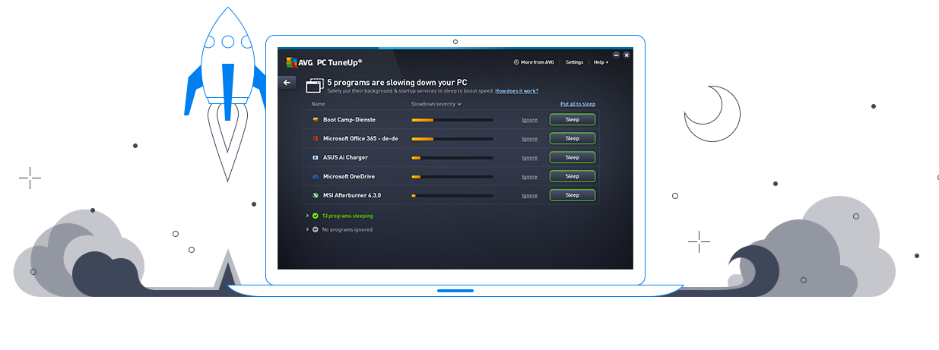Click the Microsoft OneDrive cloud icon
939x350 pixels.
[315, 177]
